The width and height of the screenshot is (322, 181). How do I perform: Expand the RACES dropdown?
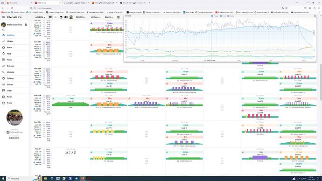109,17
